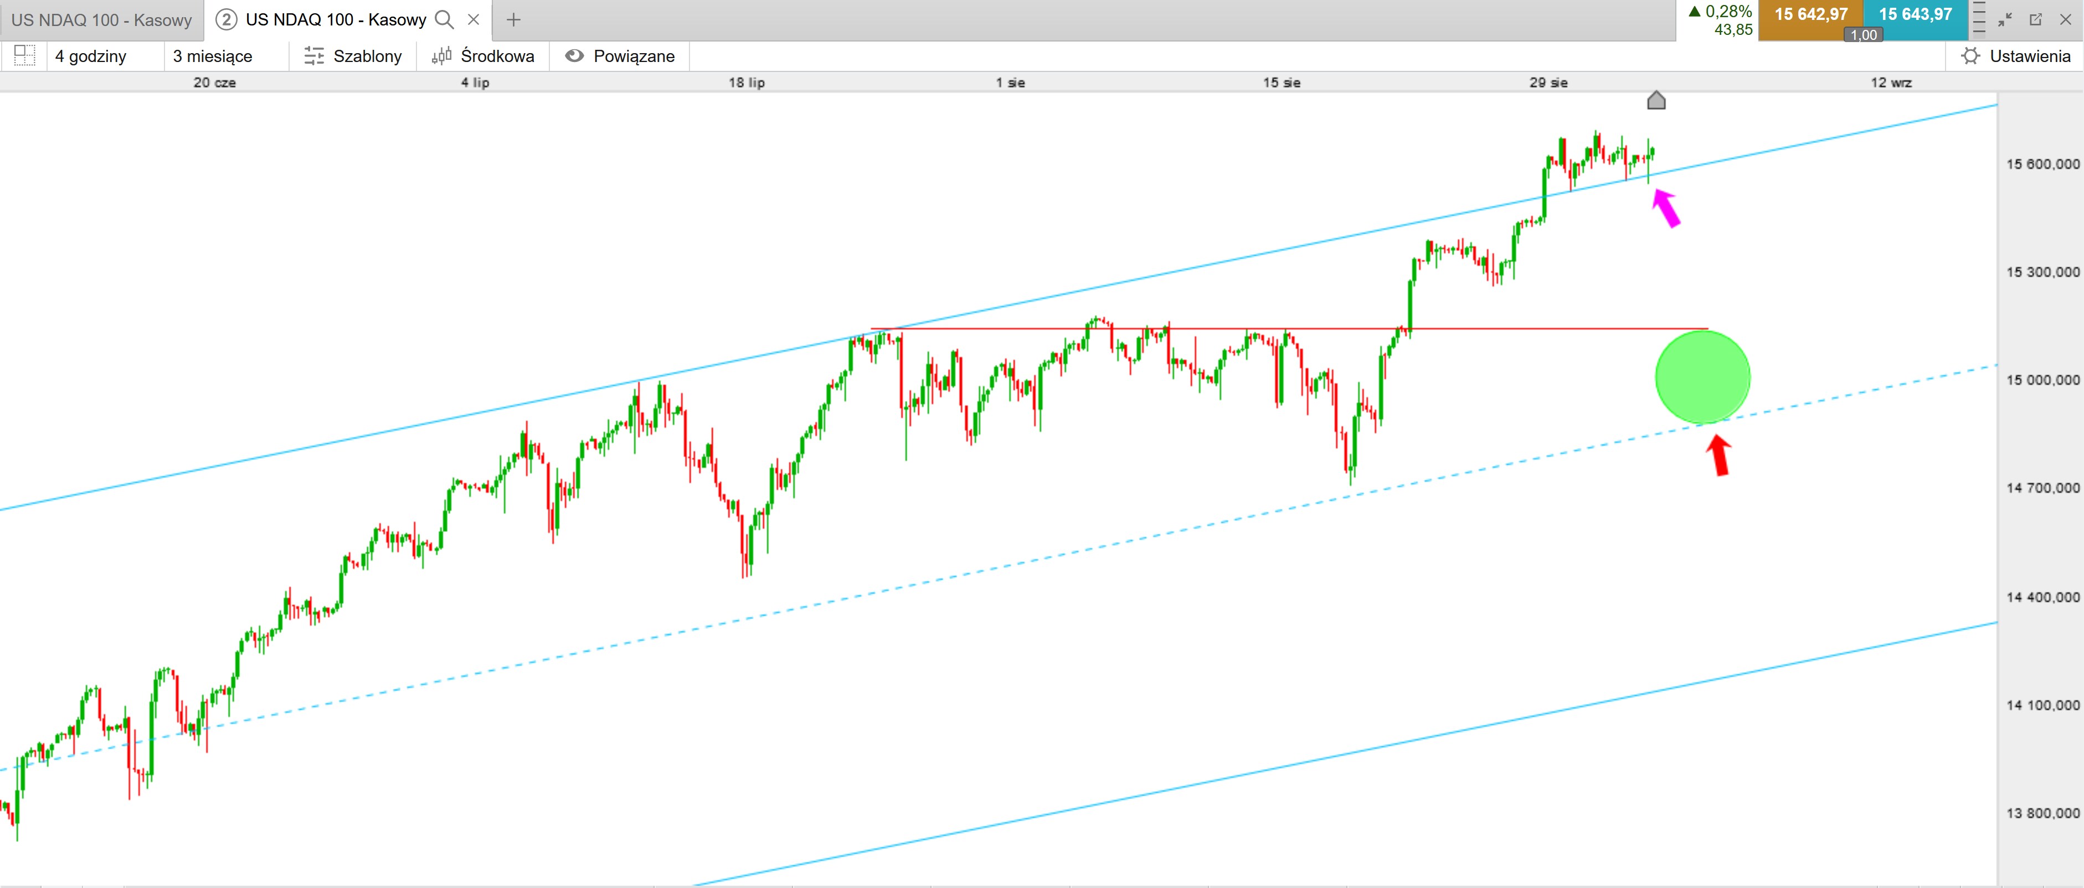Click the 0,28% change indicator
The width and height of the screenshot is (2084, 888).
pos(1720,11)
